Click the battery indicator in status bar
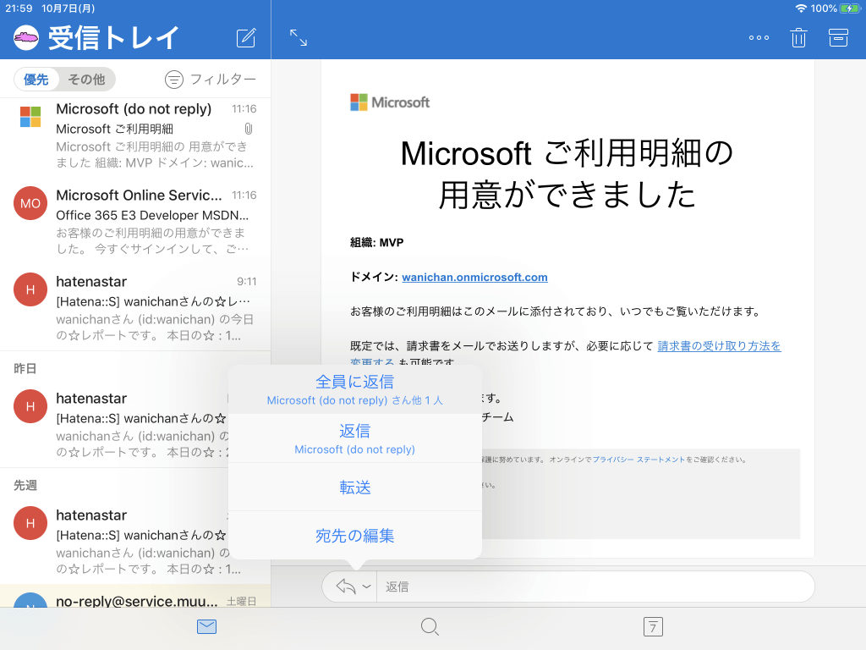Screen dimensions: 866x650 tap(849, 8)
